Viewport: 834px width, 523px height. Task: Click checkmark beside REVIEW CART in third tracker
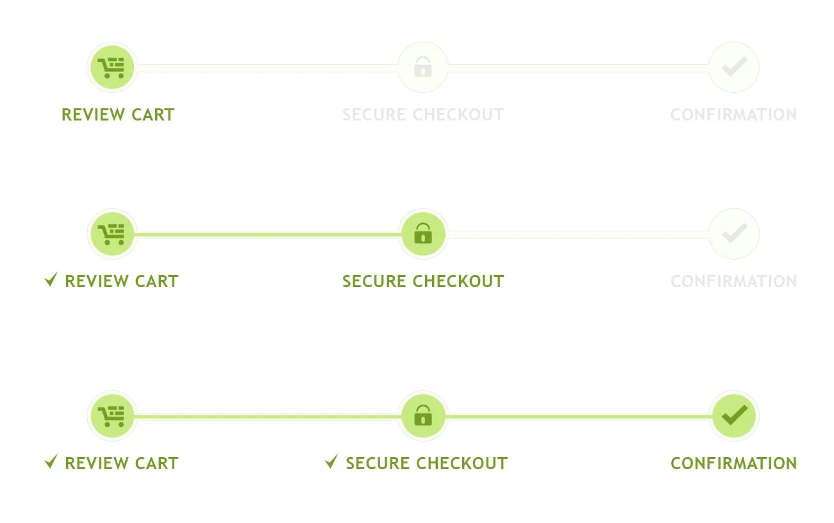tap(51, 461)
